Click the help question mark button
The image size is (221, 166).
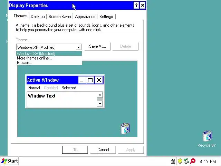136,6
